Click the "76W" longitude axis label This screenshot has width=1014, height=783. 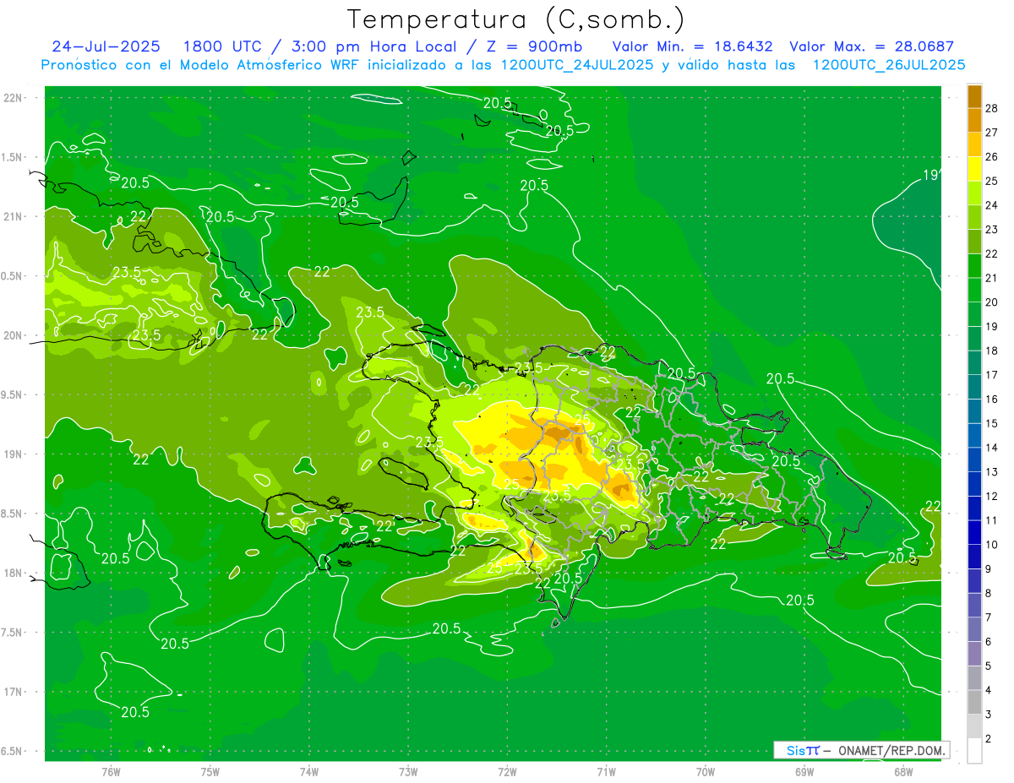coord(111,772)
